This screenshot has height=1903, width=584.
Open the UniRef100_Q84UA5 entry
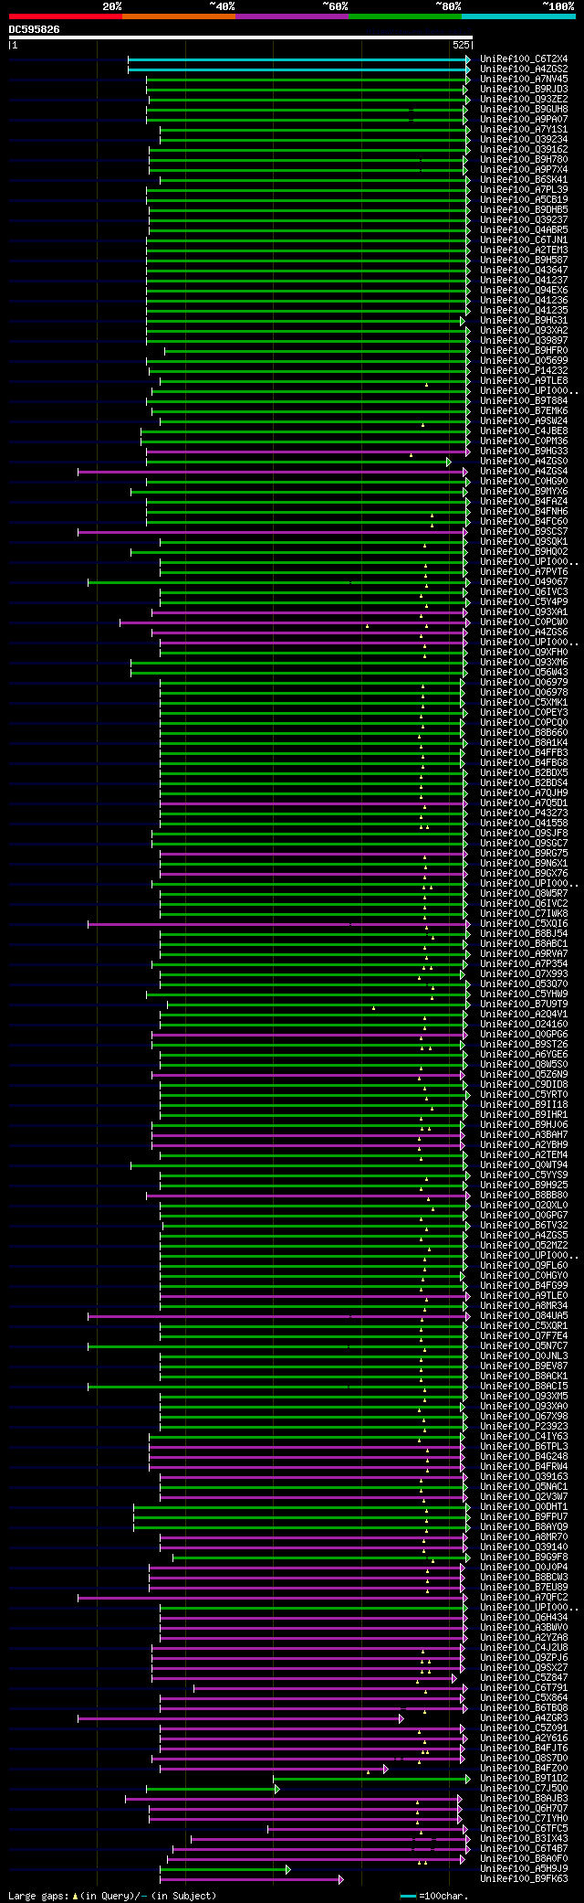(x=524, y=1316)
